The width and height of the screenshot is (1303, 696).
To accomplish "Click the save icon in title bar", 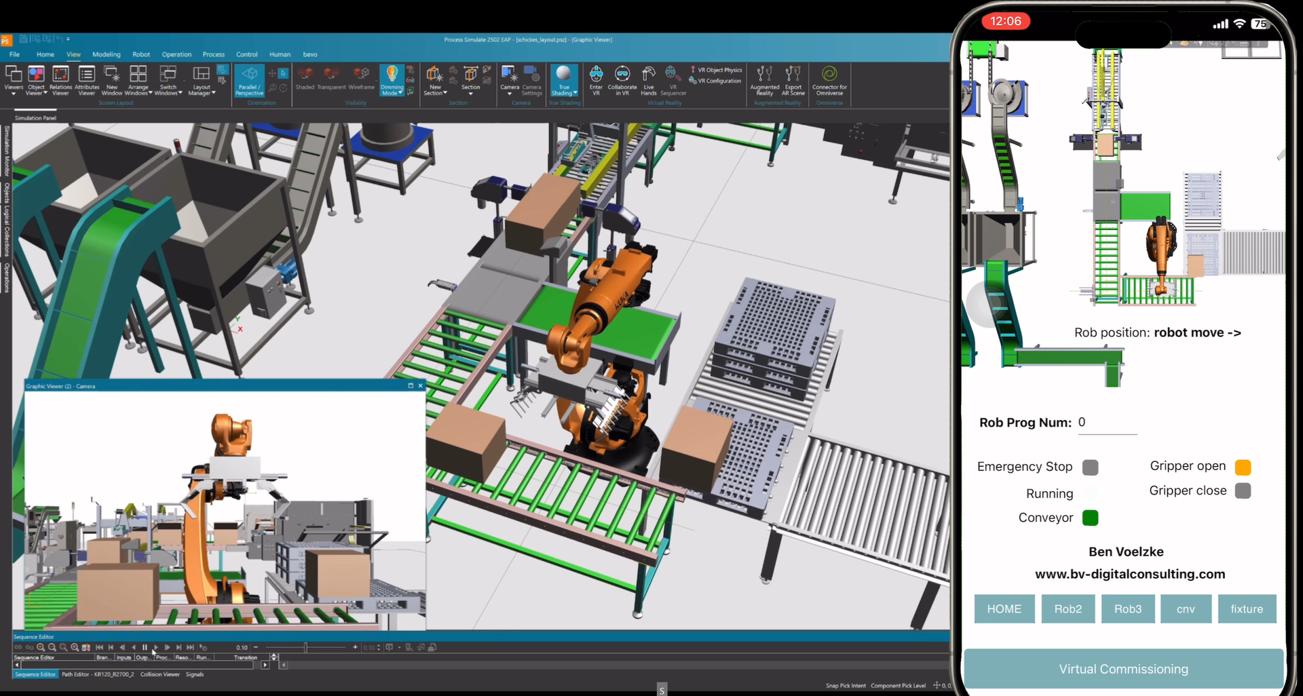I will pyautogui.click(x=23, y=39).
